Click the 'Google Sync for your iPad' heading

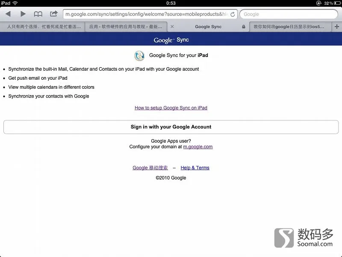coord(179,55)
